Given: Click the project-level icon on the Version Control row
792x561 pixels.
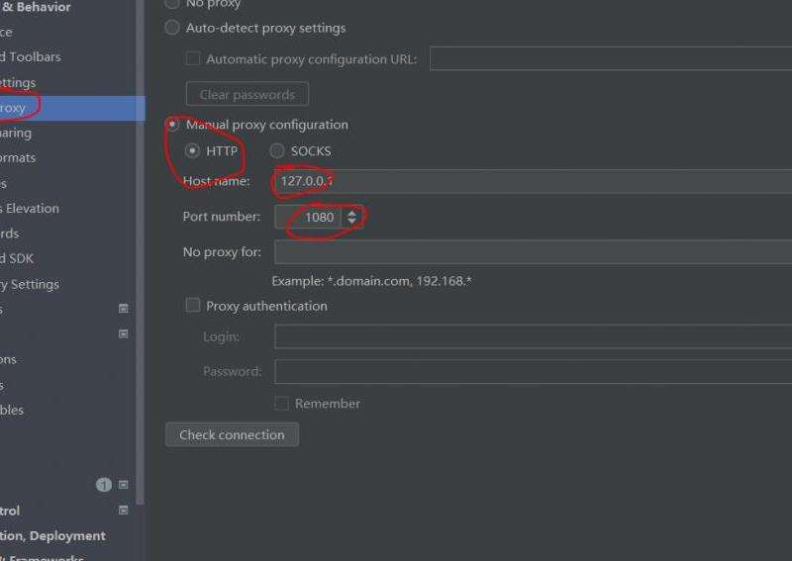Looking at the screenshot, I should [124, 511].
